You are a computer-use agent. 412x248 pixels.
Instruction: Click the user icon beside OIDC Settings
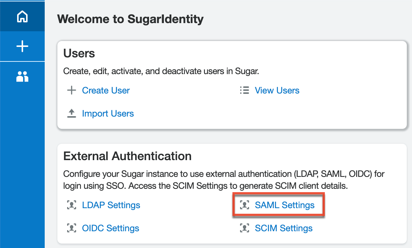tap(72, 228)
